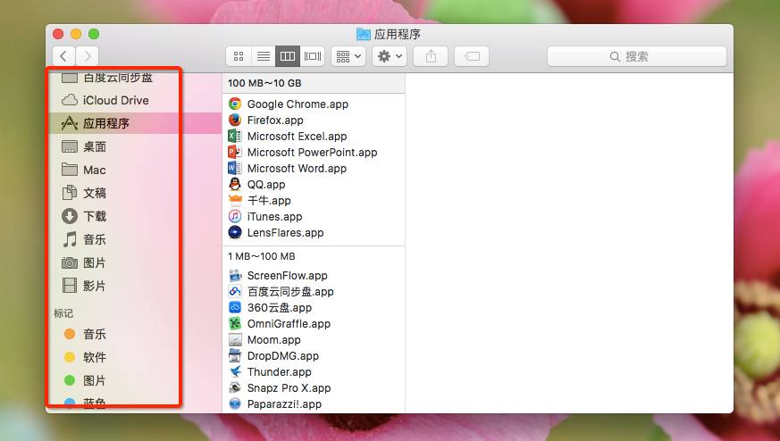Screen dimensions: 780x441
Task: Click the forward navigation arrow button
Action: point(87,56)
